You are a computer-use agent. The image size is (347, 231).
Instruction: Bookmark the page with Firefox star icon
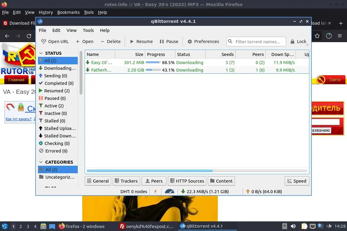pyautogui.click(x=317, y=36)
